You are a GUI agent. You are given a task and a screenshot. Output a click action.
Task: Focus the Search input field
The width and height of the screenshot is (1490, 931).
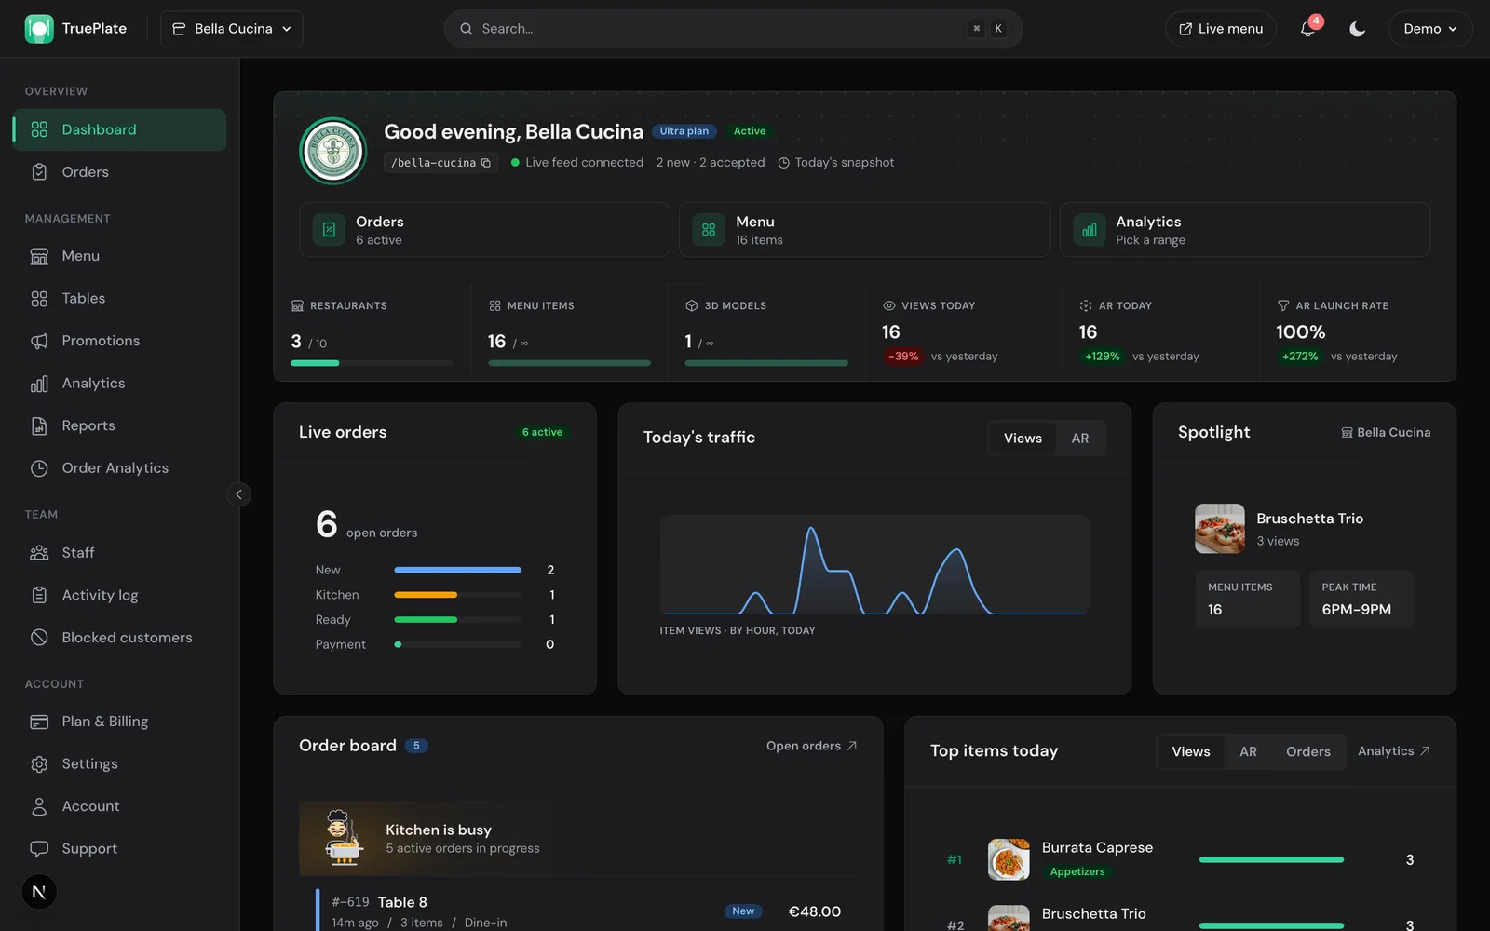(733, 29)
